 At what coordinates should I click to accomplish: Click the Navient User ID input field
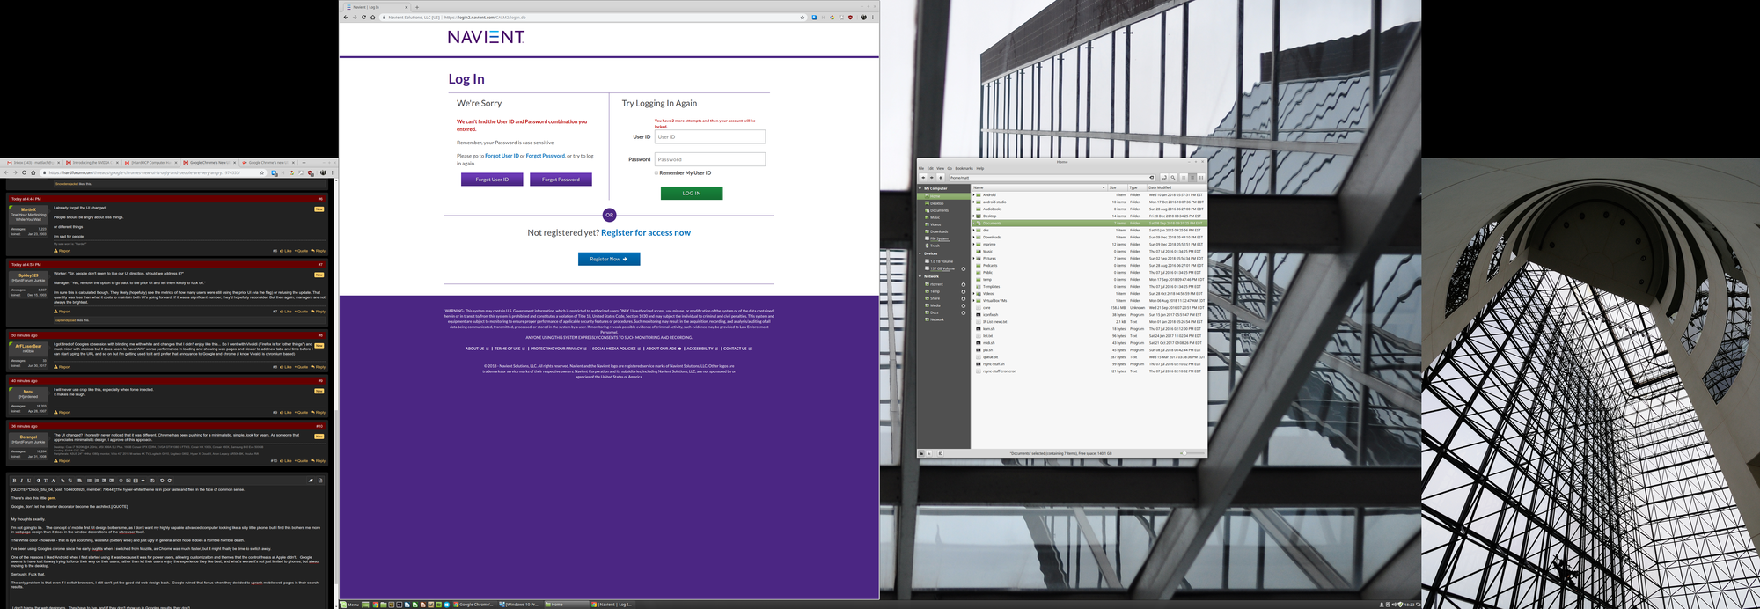(x=709, y=136)
